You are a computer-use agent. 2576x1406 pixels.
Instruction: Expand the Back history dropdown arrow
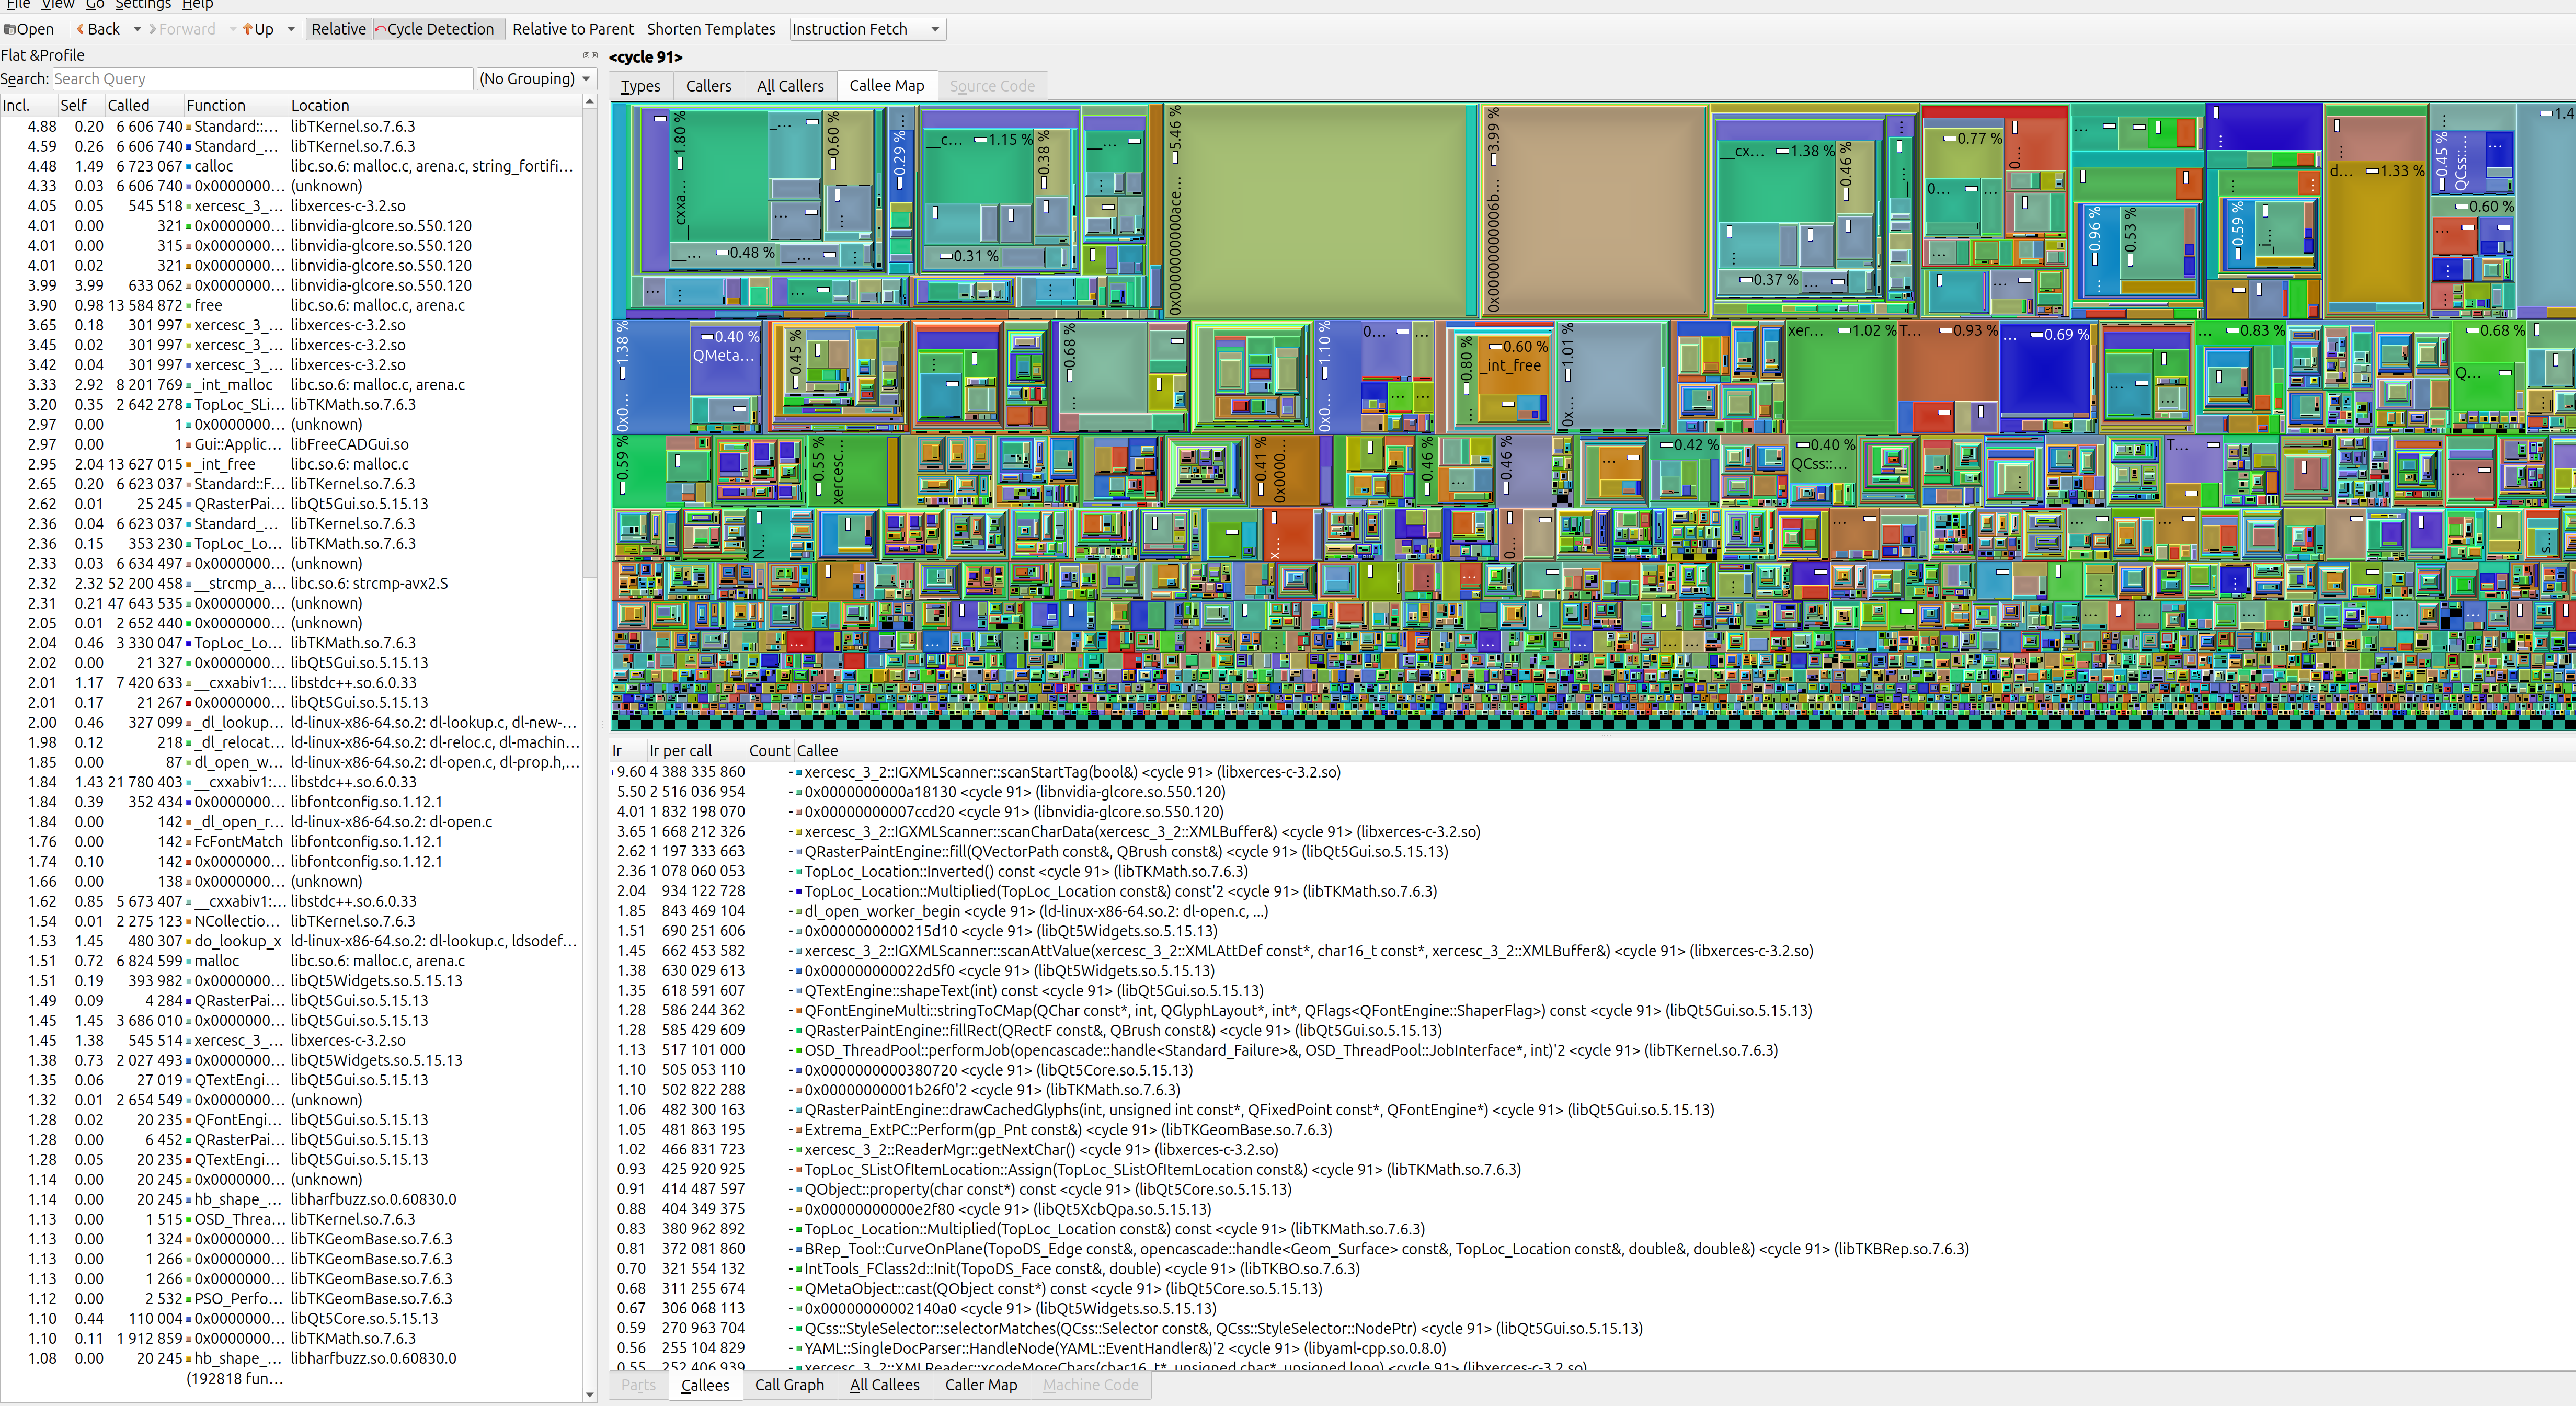click(137, 29)
